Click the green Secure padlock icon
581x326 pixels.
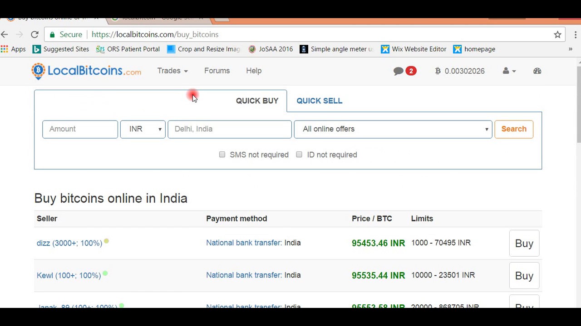coord(52,34)
